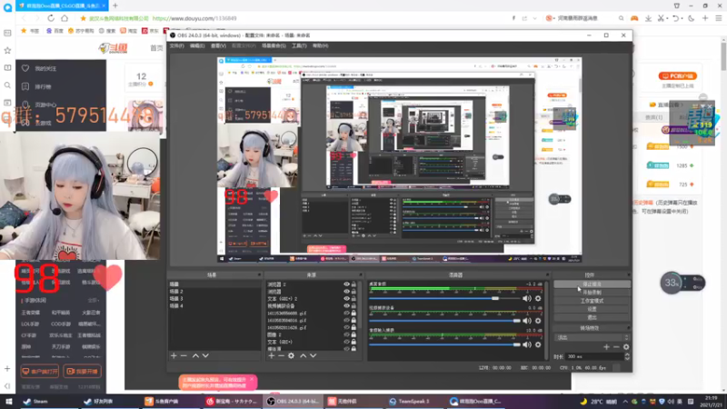Switch to TeamSpeak 3 in taskbar
This screenshot has height=409, width=727.
tap(410, 401)
